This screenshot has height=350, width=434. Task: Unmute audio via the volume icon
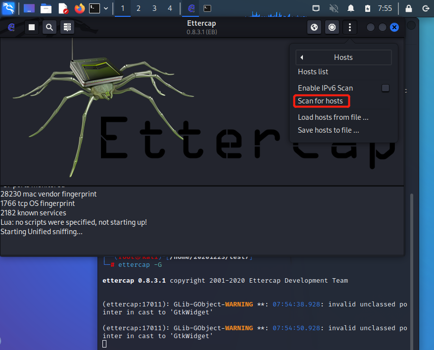[334, 8]
